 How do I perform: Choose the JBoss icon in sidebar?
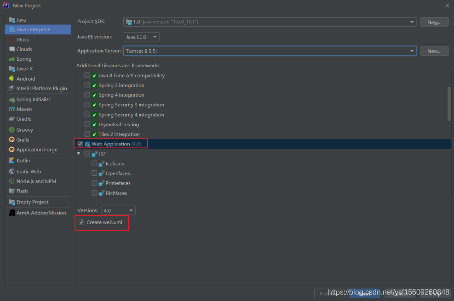pyautogui.click(x=12, y=40)
